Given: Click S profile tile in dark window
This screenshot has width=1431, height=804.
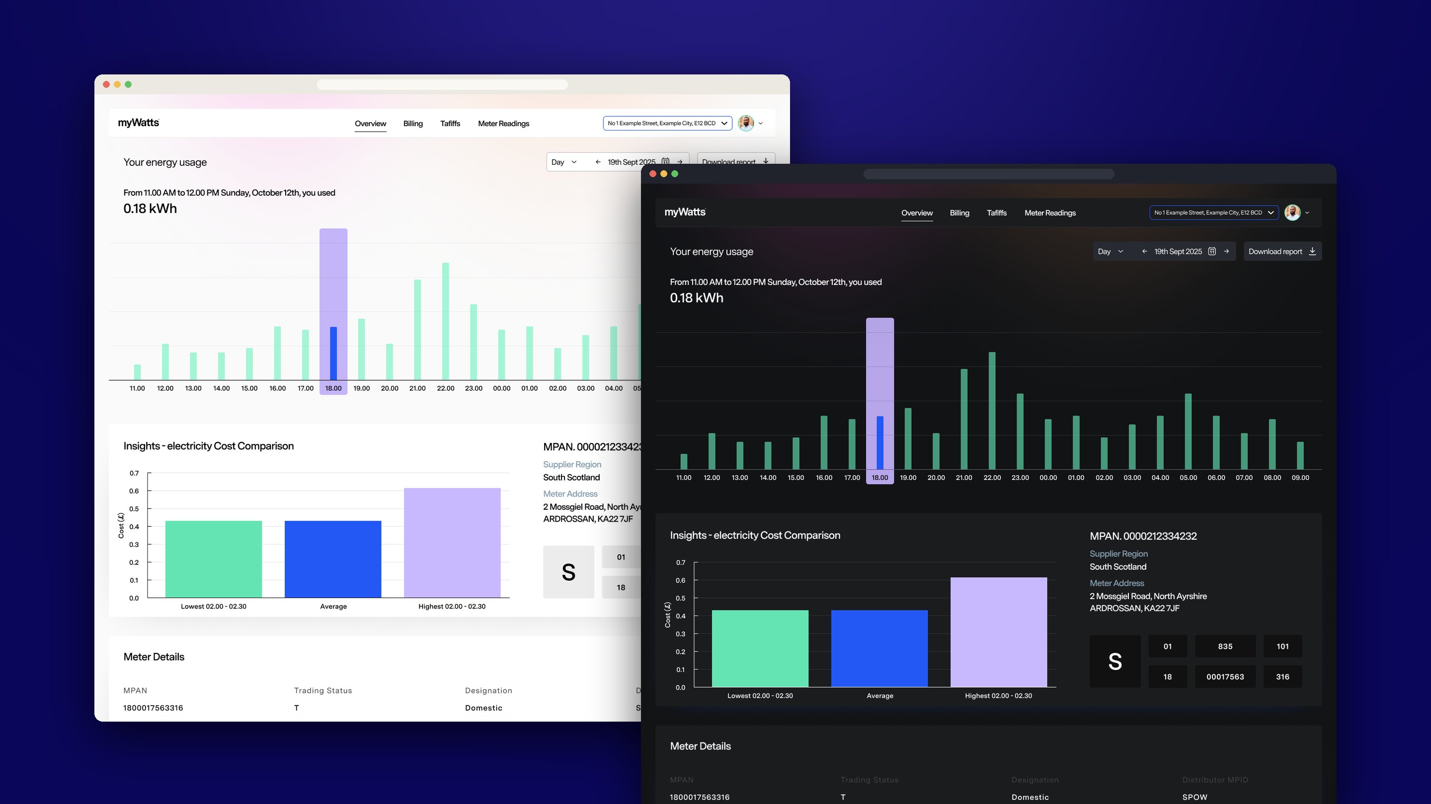Looking at the screenshot, I should tap(1115, 662).
